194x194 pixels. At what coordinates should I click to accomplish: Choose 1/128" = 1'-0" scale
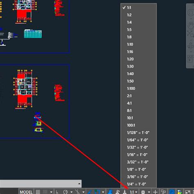[x=139, y=133]
